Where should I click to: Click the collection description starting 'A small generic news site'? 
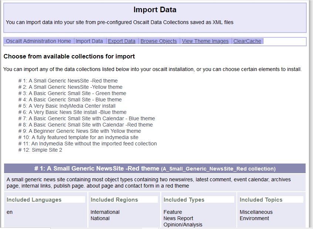(x=148, y=183)
